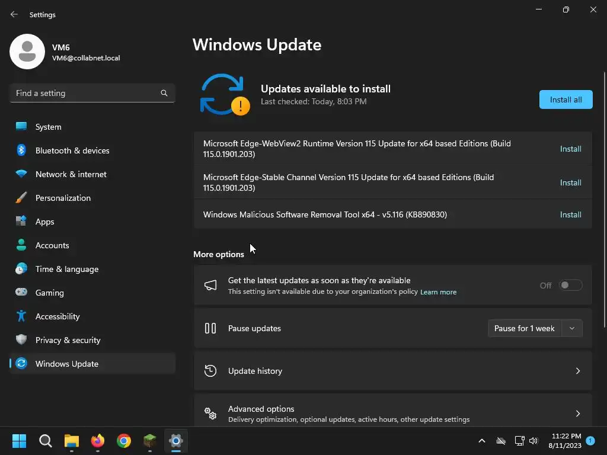Open Network & internet settings
Screen dimensions: 607x455
tap(92, 174)
